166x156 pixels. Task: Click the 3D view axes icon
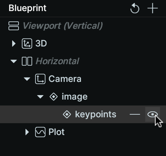[27, 44]
